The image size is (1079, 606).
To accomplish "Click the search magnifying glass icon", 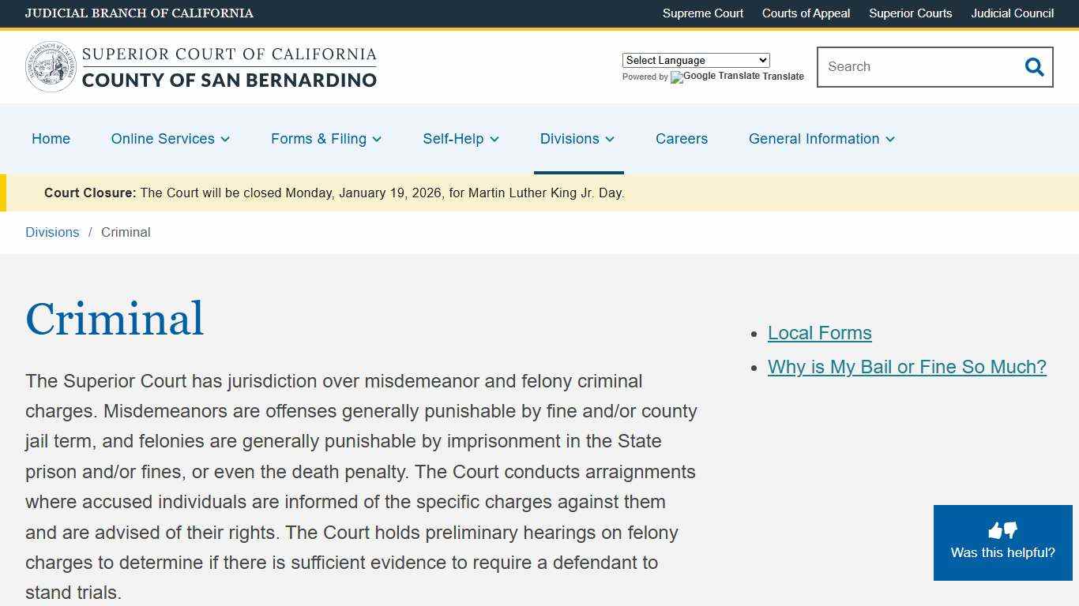I will (x=1034, y=67).
